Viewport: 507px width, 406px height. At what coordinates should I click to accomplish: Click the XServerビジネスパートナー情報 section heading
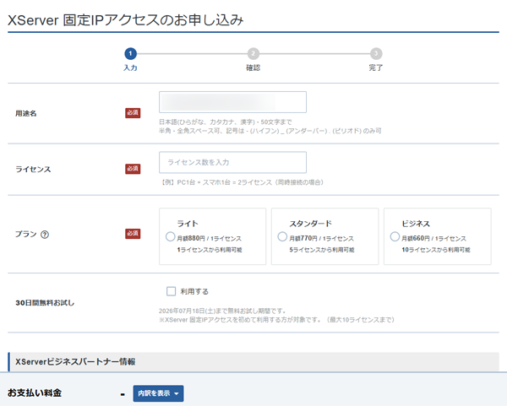tap(75, 361)
